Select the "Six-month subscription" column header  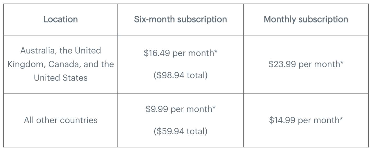180,19
